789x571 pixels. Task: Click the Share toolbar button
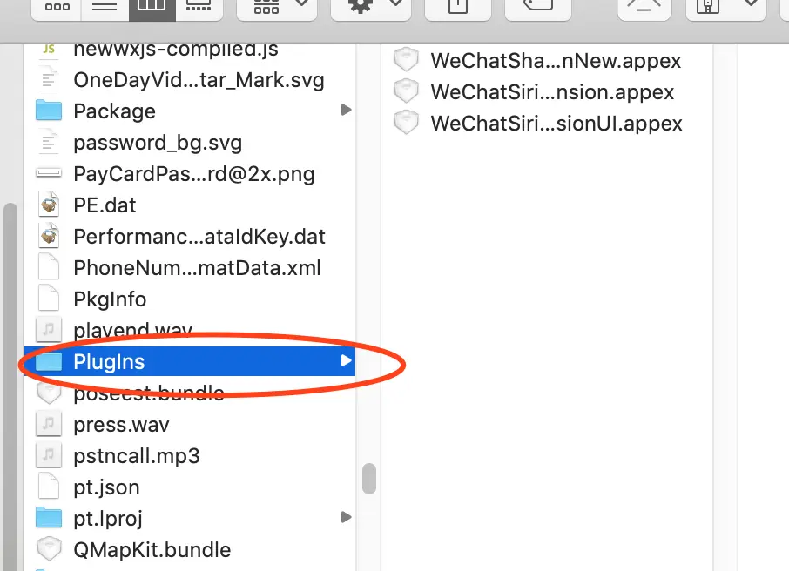pyautogui.click(x=458, y=7)
